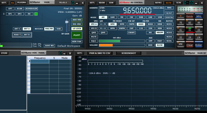Switch to USB mode
The image size is (207, 113).
click(x=160, y=17)
